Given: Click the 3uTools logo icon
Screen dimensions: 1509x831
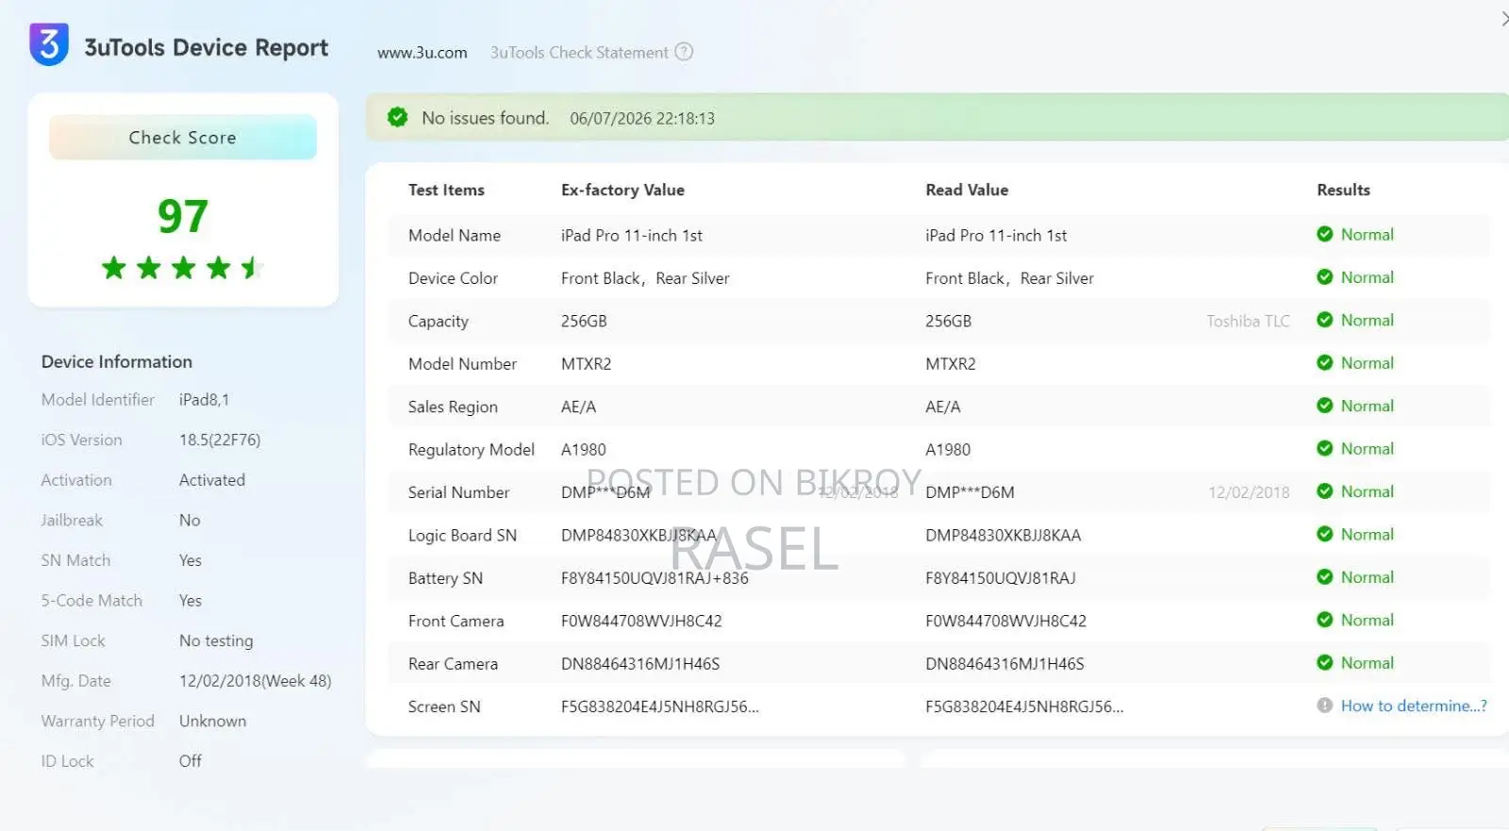Looking at the screenshot, I should [49, 44].
